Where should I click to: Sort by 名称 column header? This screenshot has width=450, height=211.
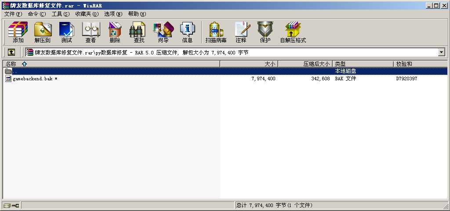(x=111, y=64)
